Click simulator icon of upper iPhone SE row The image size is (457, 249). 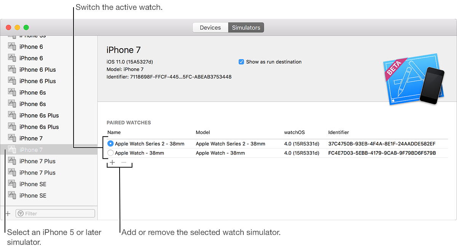(x=12, y=184)
